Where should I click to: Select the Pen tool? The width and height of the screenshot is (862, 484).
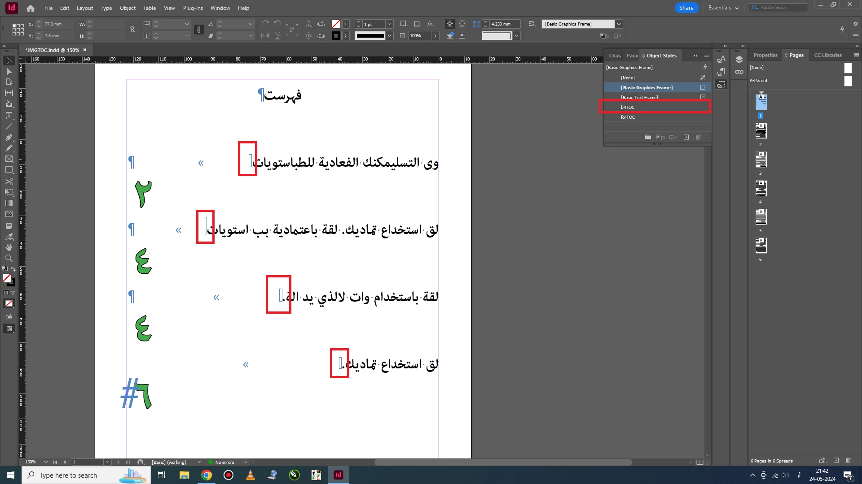coord(9,137)
